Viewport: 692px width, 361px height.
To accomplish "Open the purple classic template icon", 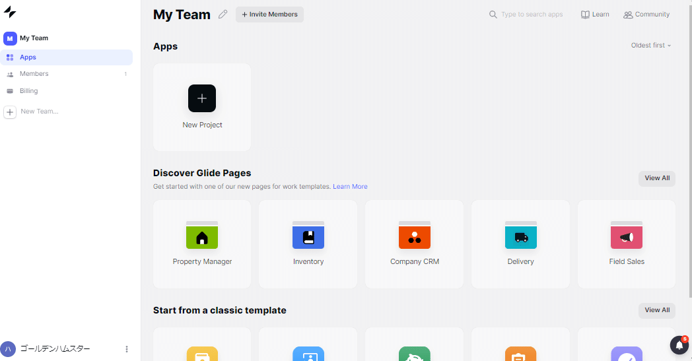I will [627, 354].
